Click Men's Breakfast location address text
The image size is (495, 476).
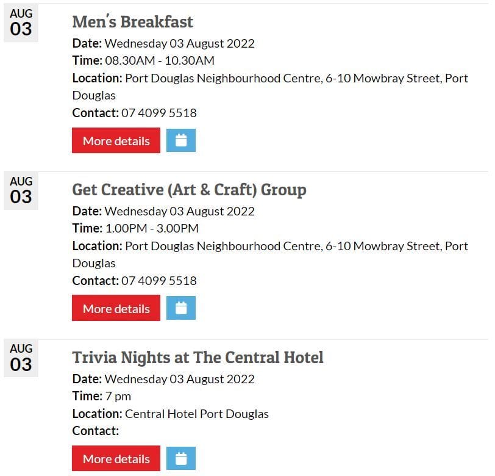coord(296,78)
